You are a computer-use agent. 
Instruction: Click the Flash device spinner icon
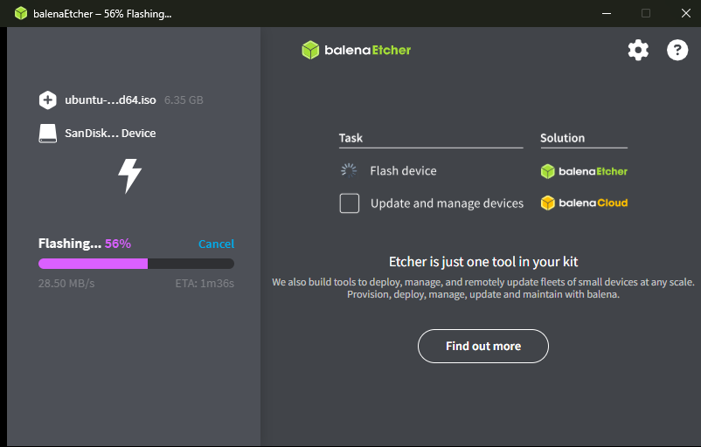349,171
